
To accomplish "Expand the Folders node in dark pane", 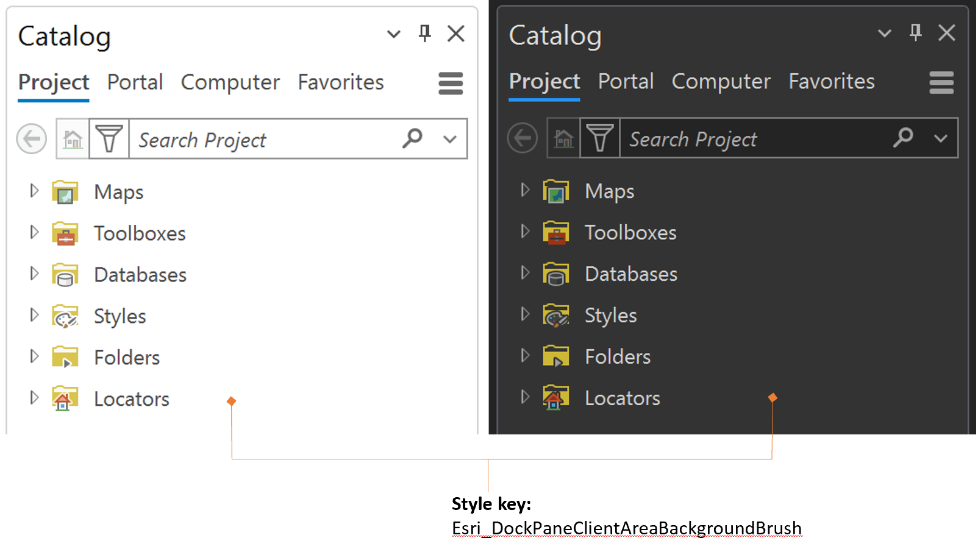I will point(525,356).
